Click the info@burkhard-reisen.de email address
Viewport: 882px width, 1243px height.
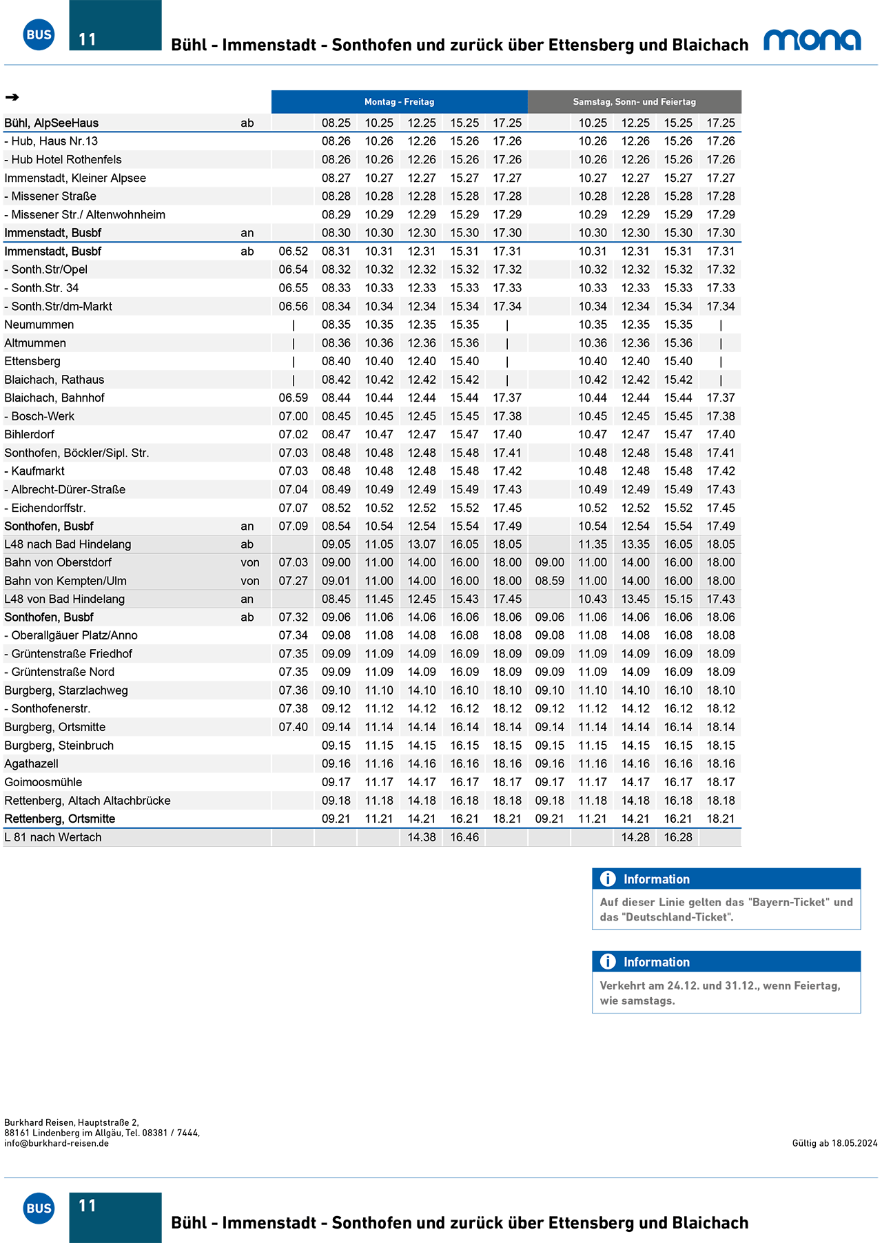click(57, 1143)
